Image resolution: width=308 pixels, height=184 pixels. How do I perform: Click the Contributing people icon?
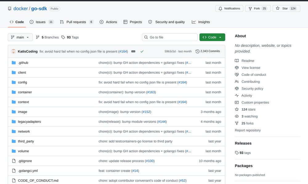237,82
